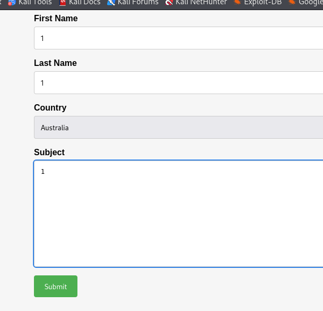Click inside the Subject text area

[x=178, y=214]
